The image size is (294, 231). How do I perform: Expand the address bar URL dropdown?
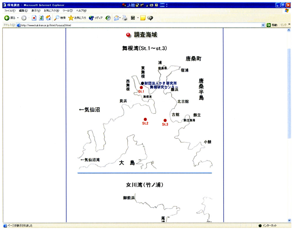click(263, 25)
